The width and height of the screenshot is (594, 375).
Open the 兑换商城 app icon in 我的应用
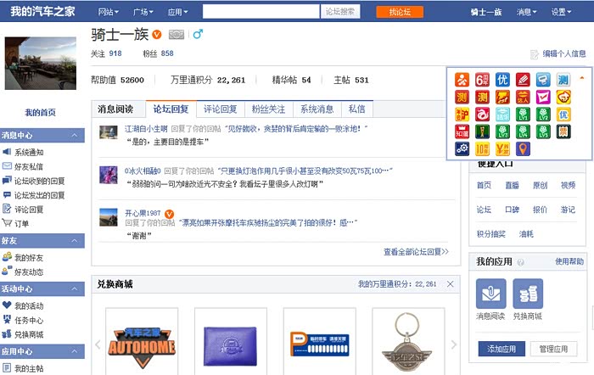[x=527, y=294]
